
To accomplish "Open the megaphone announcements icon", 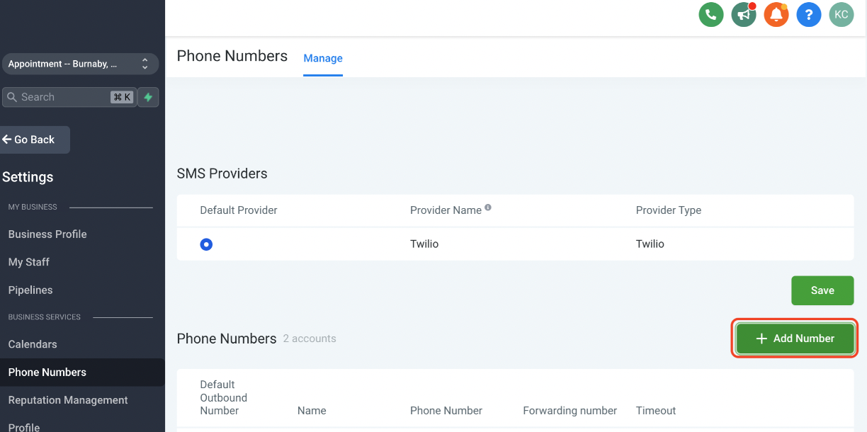I will (x=744, y=14).
